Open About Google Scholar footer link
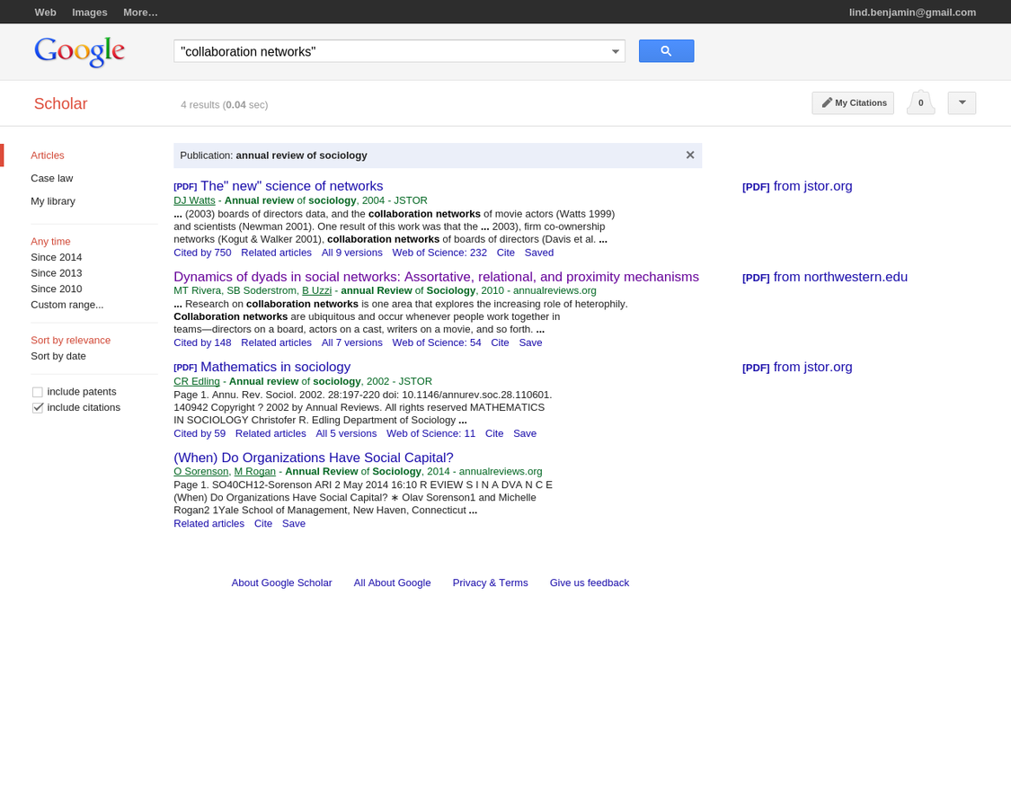The image size is (1011, 809). click(282, 583)
